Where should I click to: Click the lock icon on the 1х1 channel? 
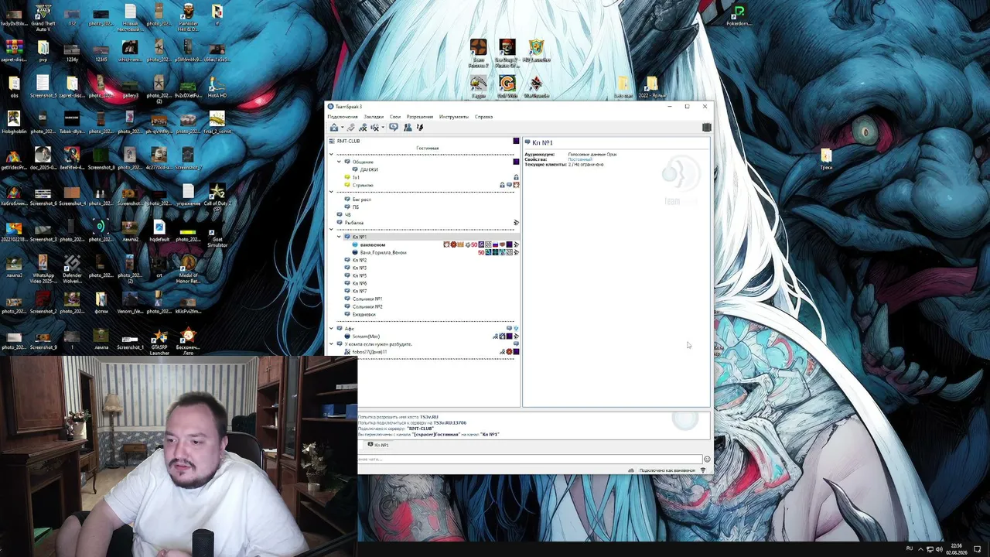[x=516, y=177]
